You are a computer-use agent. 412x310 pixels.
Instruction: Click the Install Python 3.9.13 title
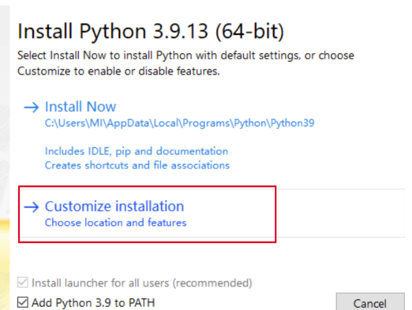pos(151,32)
